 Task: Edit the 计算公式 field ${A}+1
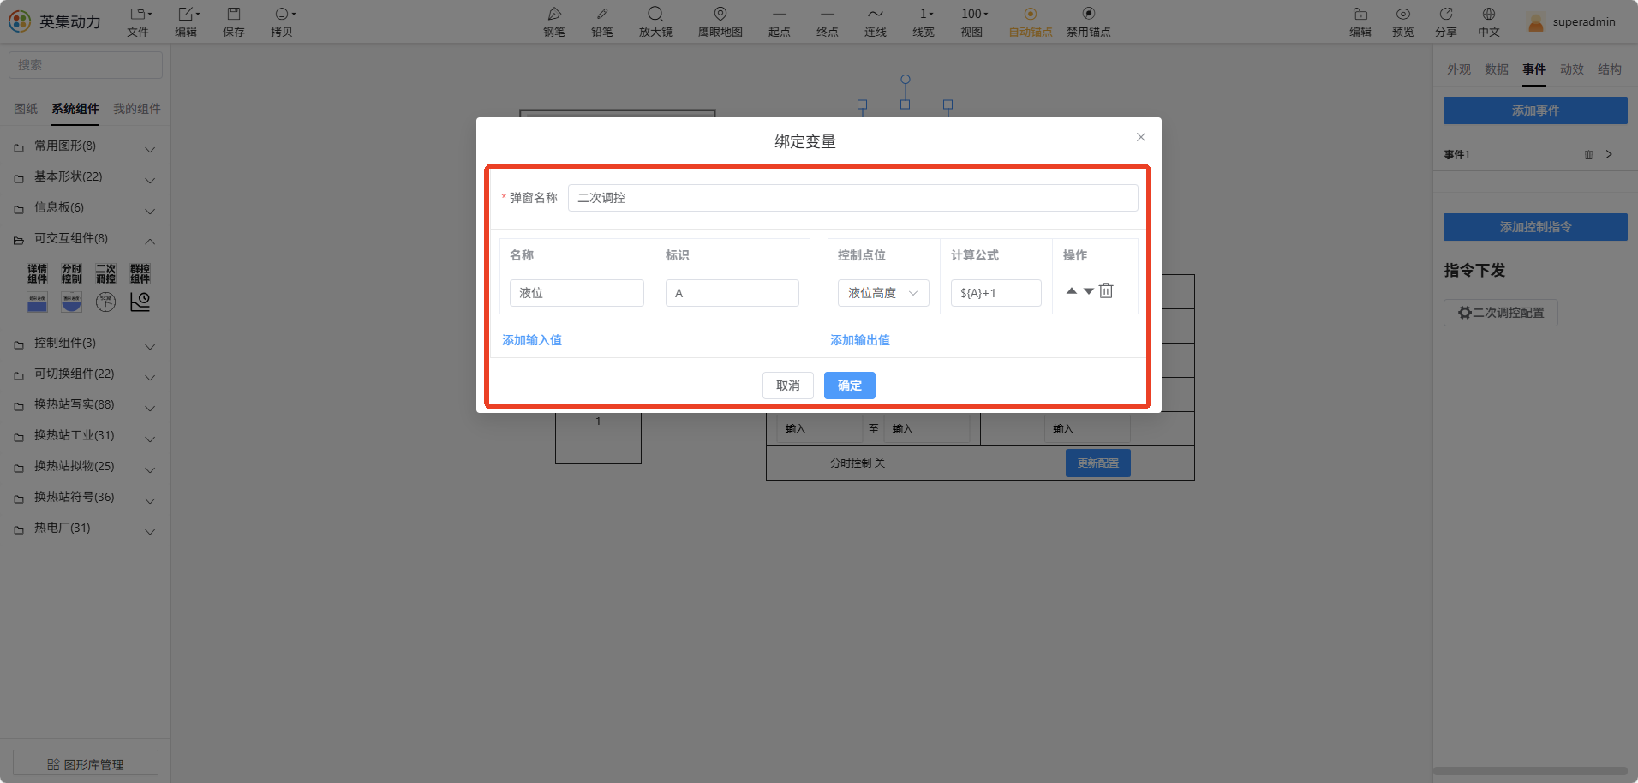coord(996,293)
